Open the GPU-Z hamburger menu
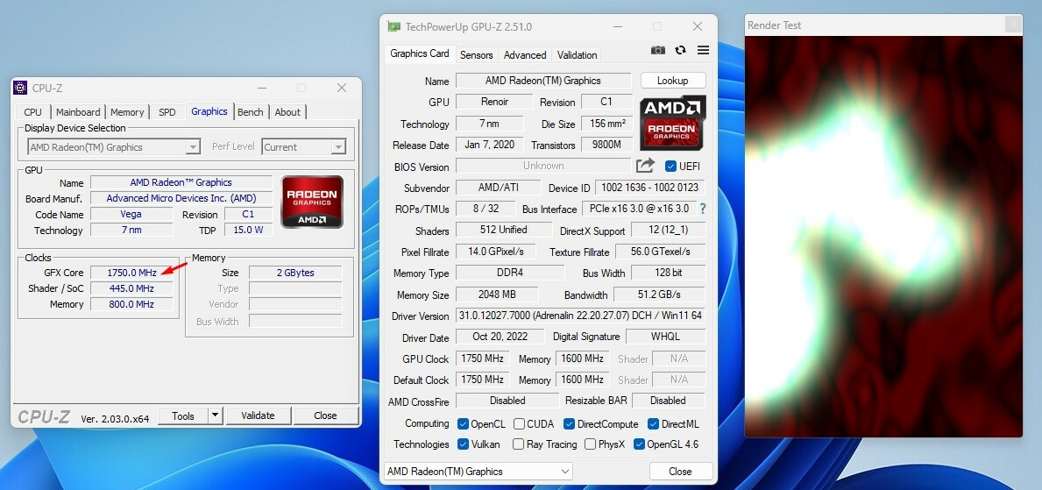The height and width of the screenshot is (490, 1042). (x=703, y=50)
